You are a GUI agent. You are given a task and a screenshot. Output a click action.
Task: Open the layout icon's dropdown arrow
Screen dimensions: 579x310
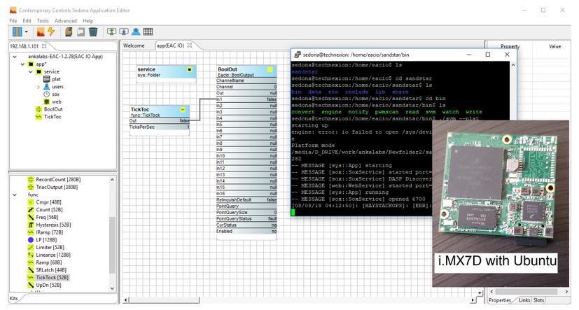coord(26,32)
